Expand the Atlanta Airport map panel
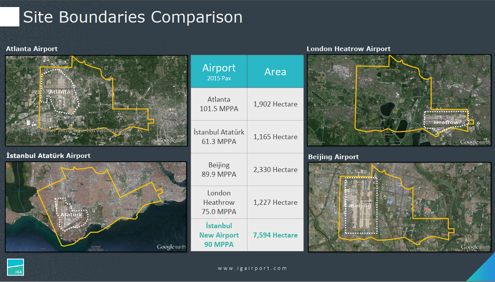The height and width of the screenshot is (282, 495). pyautogui.click(x=96, y=100)
